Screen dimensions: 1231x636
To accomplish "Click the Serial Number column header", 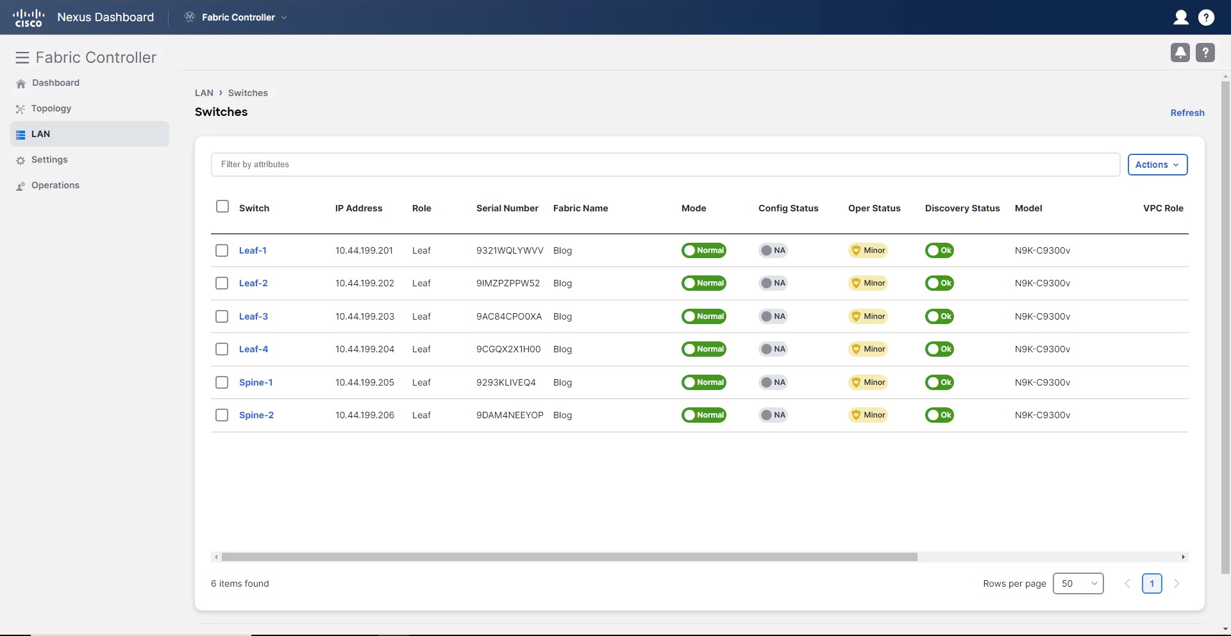I will coord(507,208).
